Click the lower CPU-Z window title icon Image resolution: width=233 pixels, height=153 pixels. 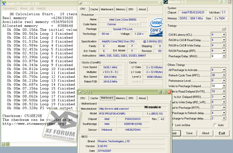(x=80, y=92)
